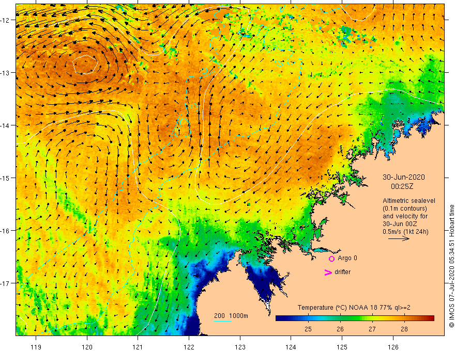Click longitude axis label 126
Screen dimensions: 455x351
tap(393, 347)
